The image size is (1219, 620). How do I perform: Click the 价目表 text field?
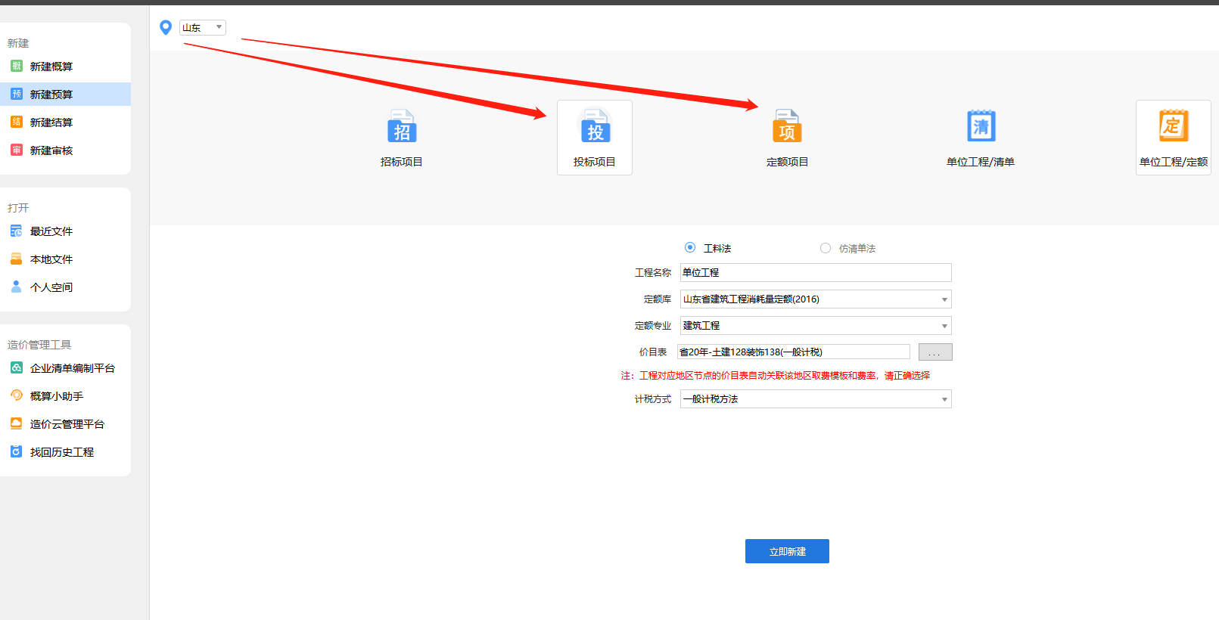(x=794, y=352)
